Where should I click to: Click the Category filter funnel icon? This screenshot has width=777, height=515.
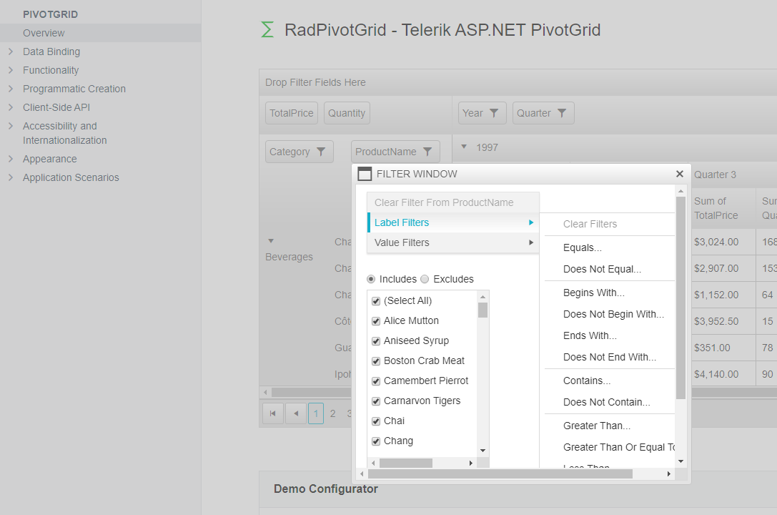[321, 152]
